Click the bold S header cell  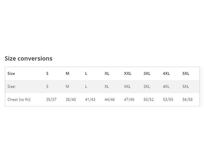(47, 73)
